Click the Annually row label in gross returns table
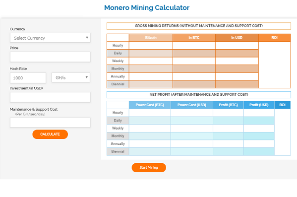The height and width of the screenshot is (197, 297). [x=118, y=76]
